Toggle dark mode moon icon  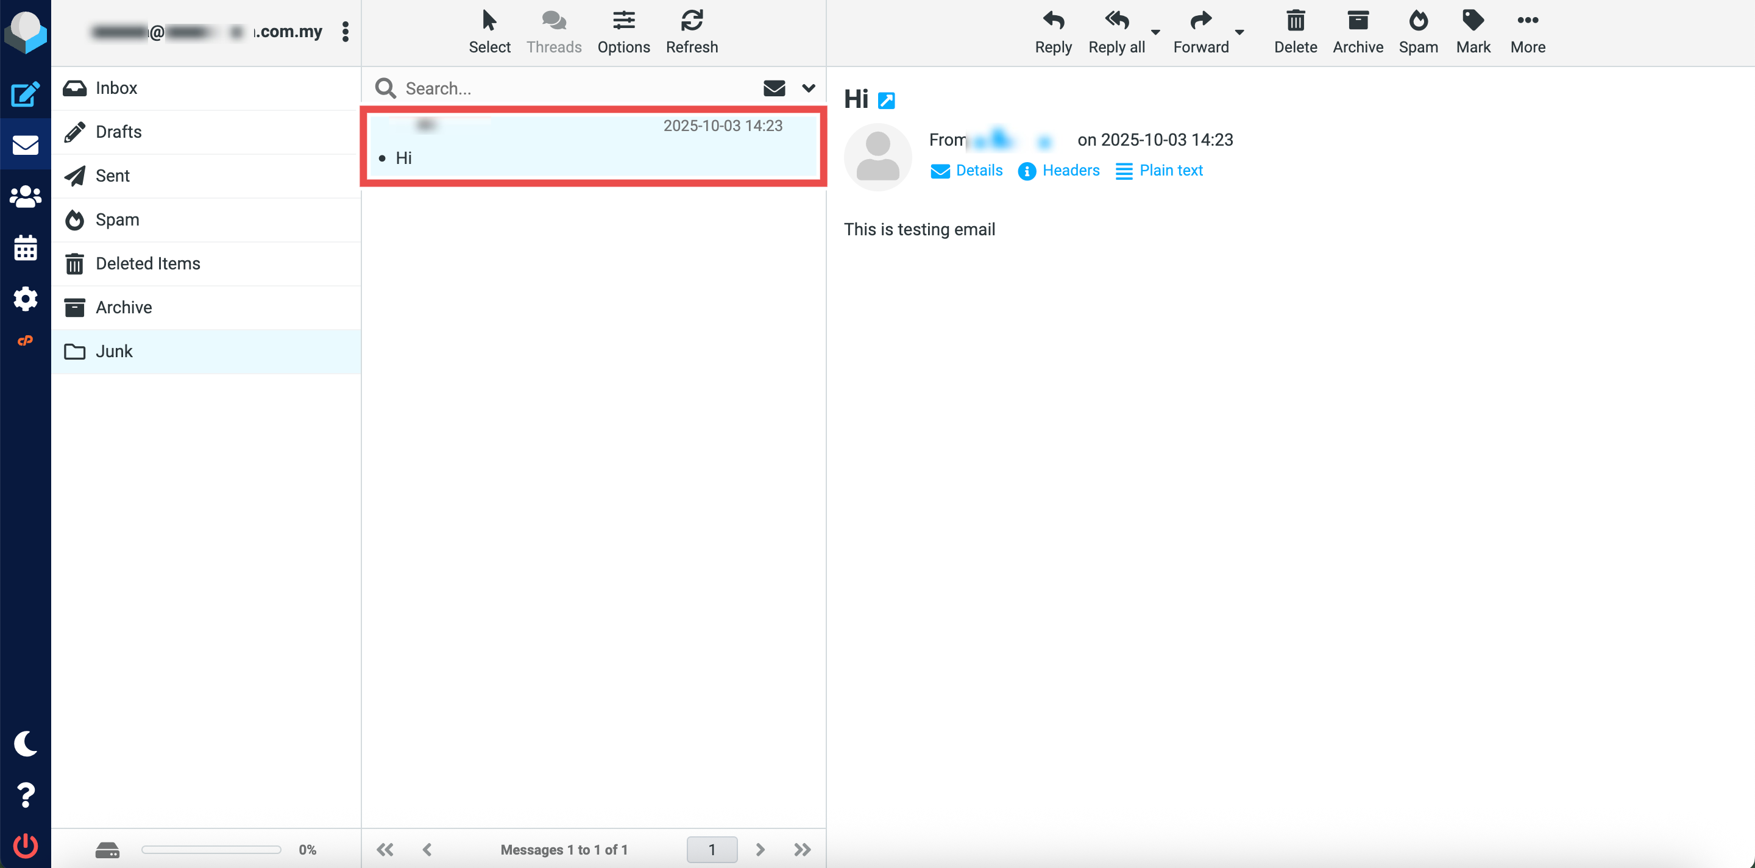pos(25,743)
